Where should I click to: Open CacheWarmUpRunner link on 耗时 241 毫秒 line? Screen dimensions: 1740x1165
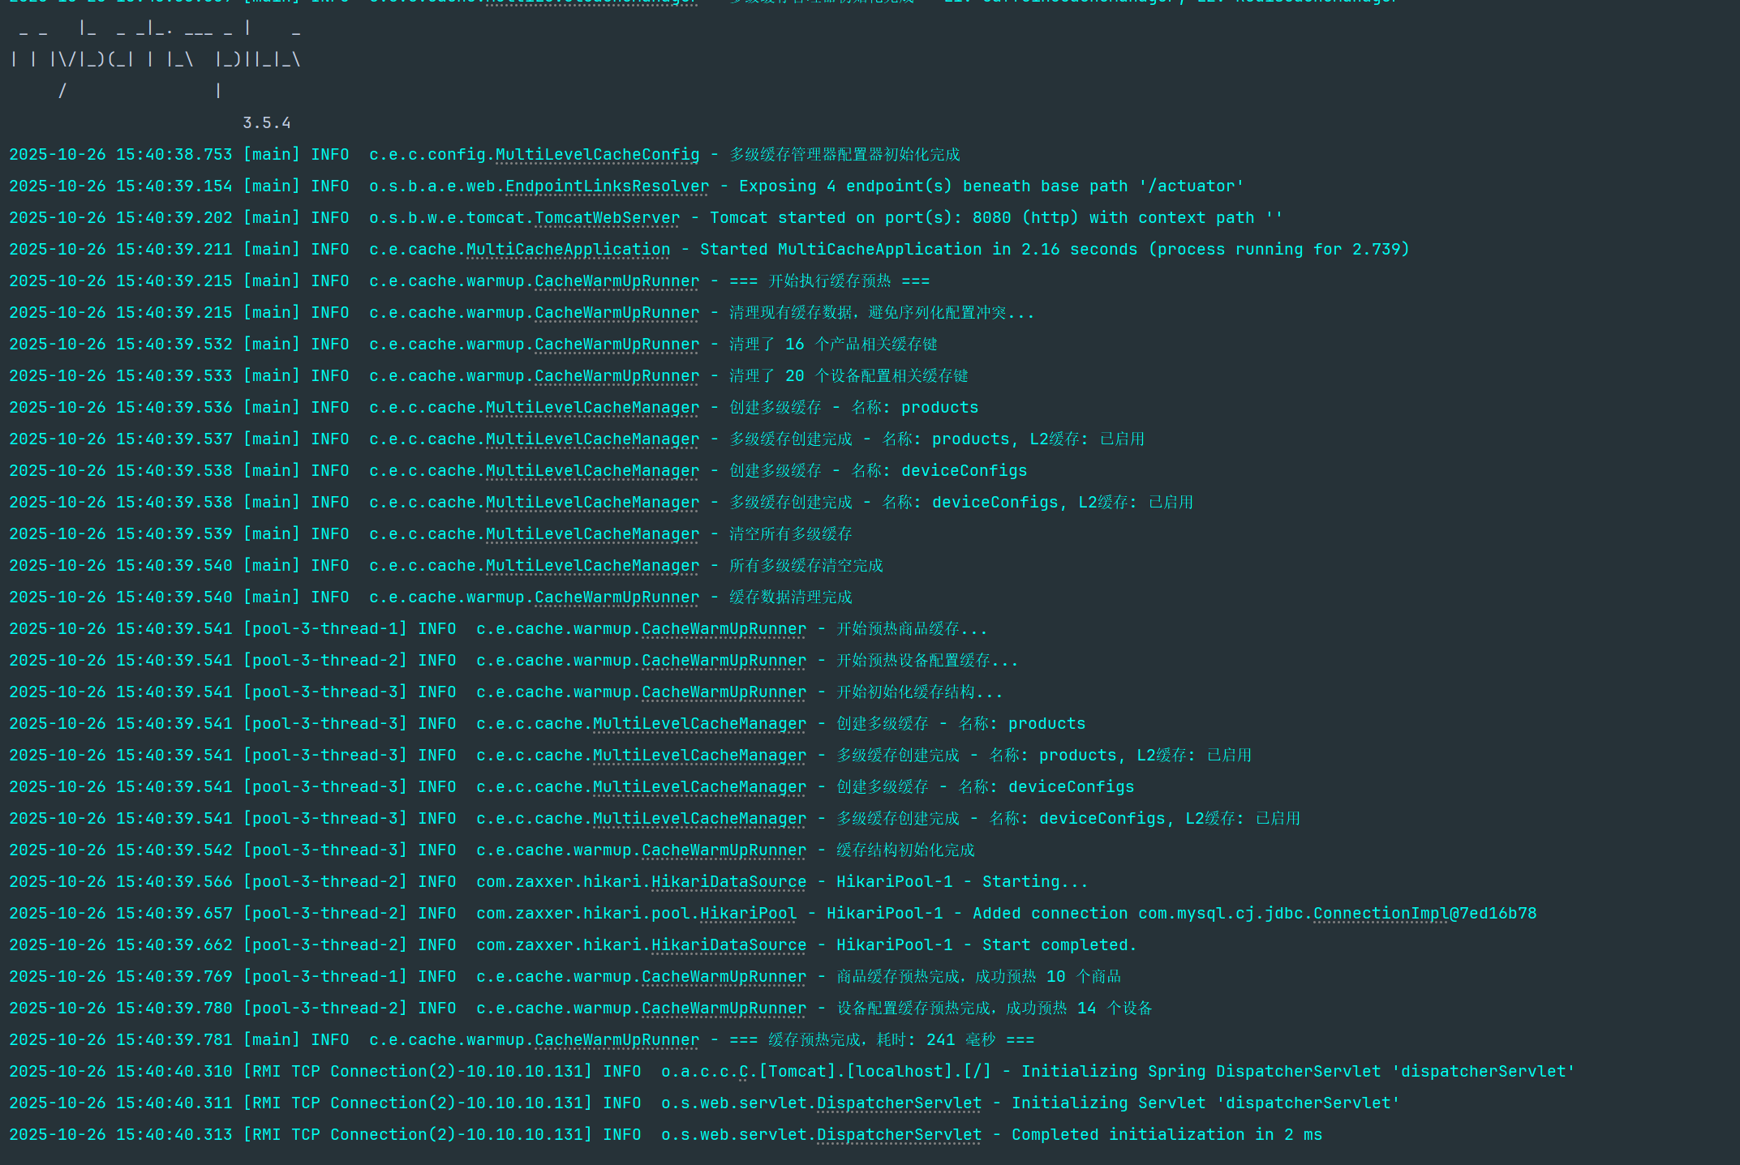point(617,1040)
